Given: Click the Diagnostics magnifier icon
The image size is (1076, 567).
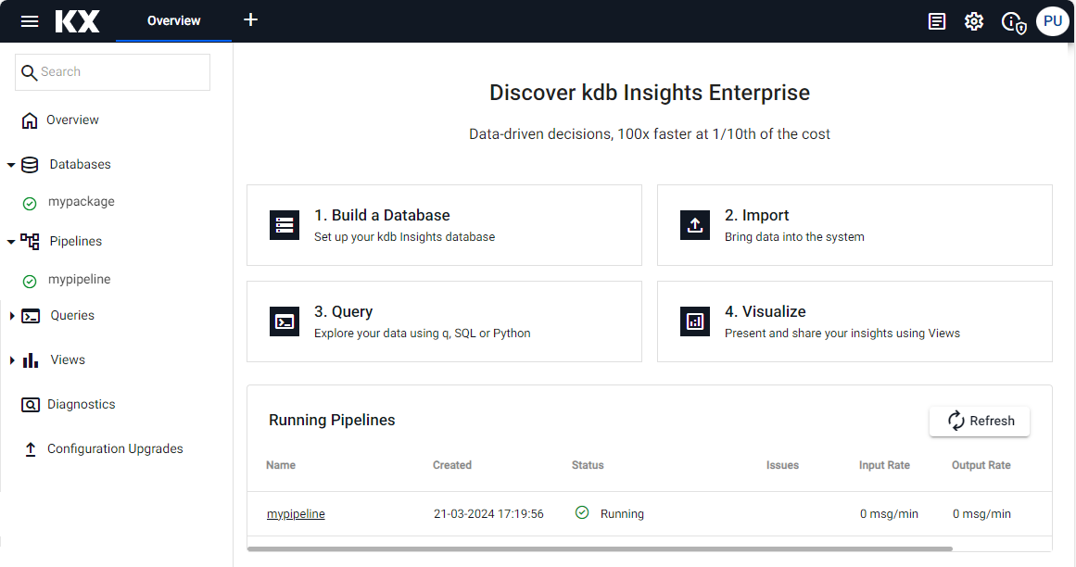Looking at the screenshot, I should (31, 405).
